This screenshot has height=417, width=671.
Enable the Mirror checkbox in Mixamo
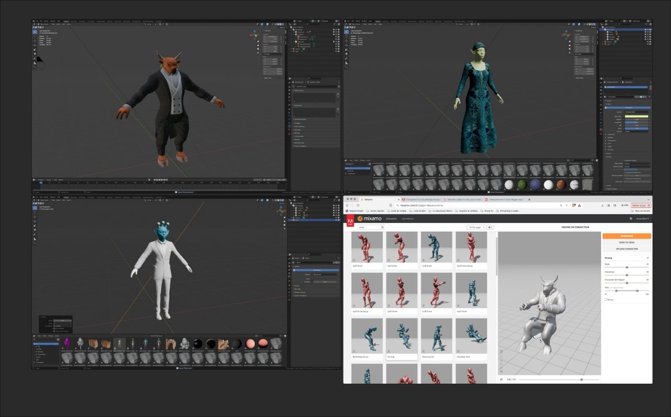coord(606,300)
